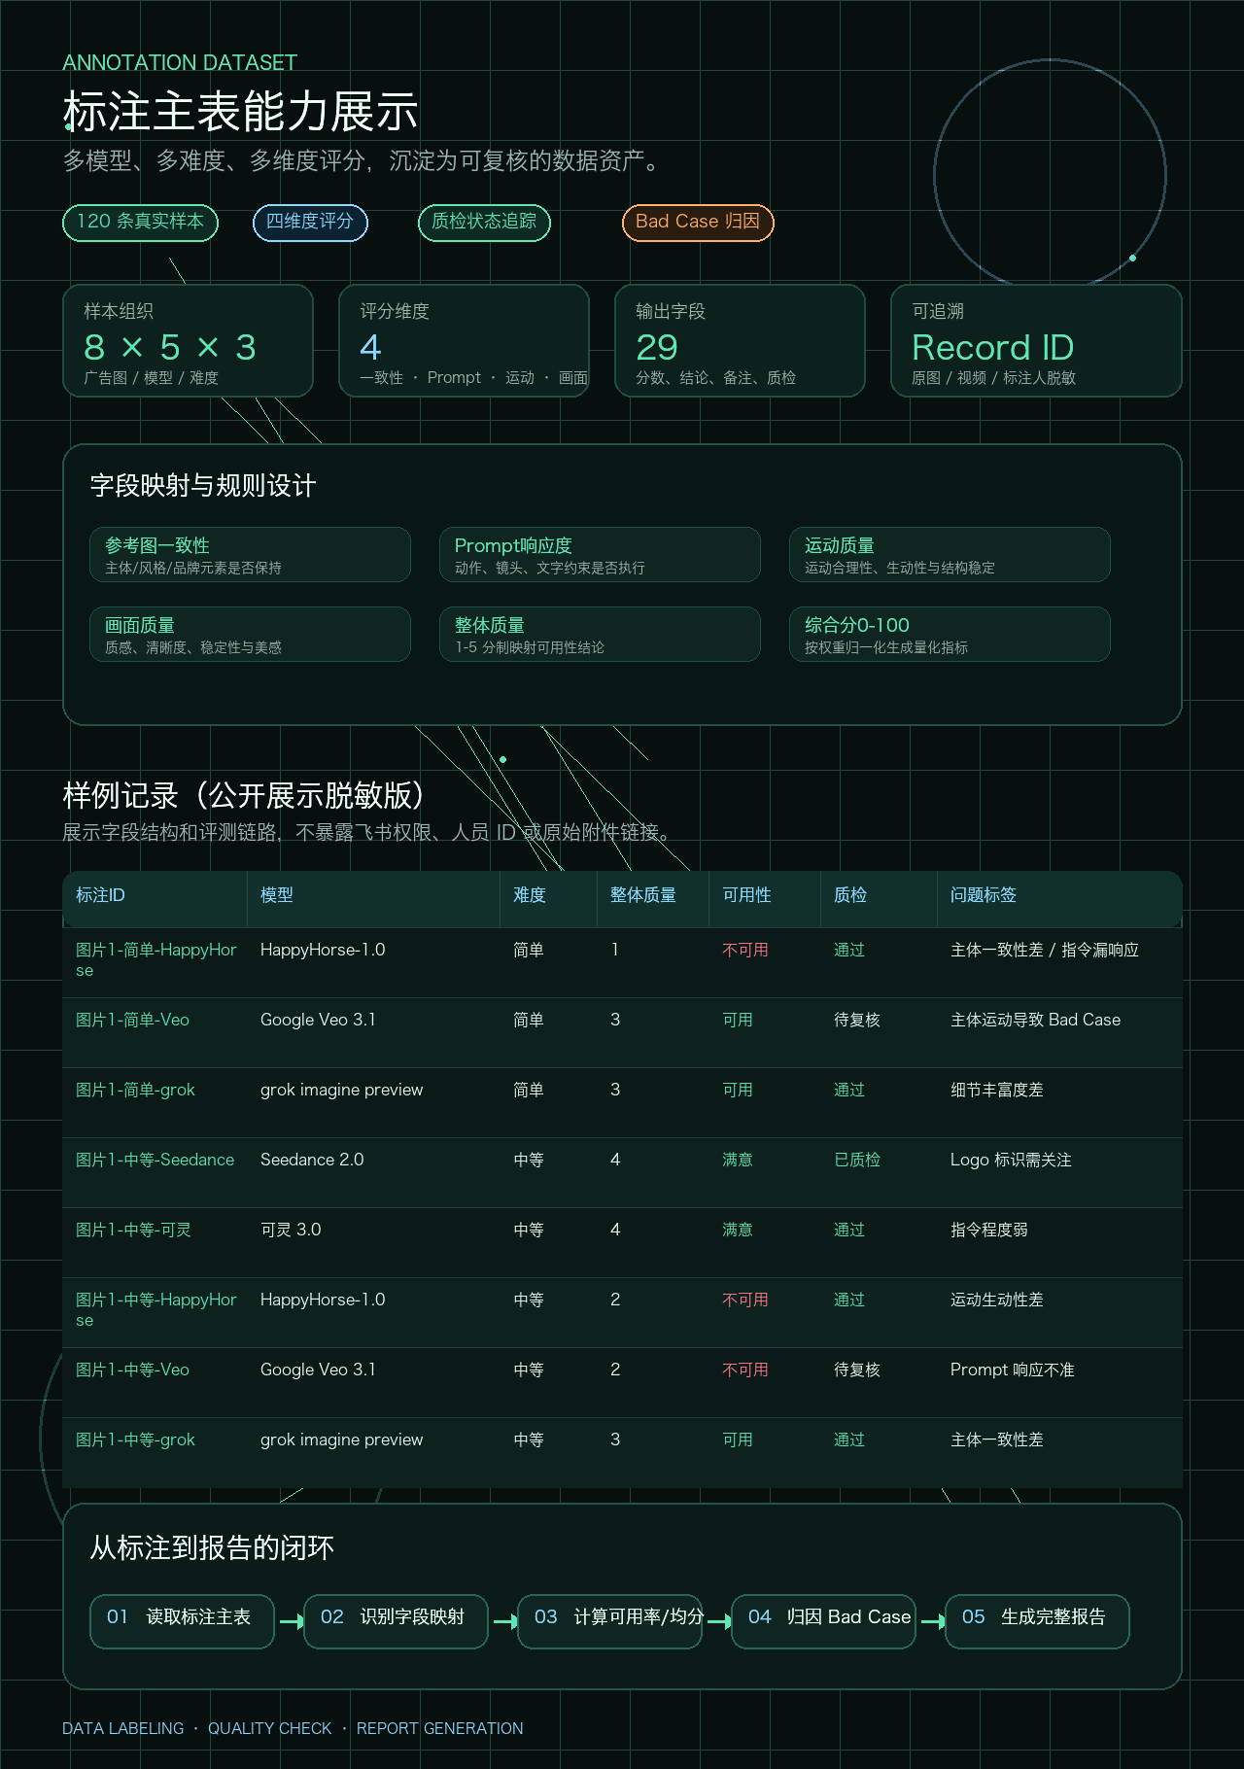Click the Logo 标识需关注 tag text
The height and width of the screenshot is (1769, 1244).
[x=1011, y=1160]
